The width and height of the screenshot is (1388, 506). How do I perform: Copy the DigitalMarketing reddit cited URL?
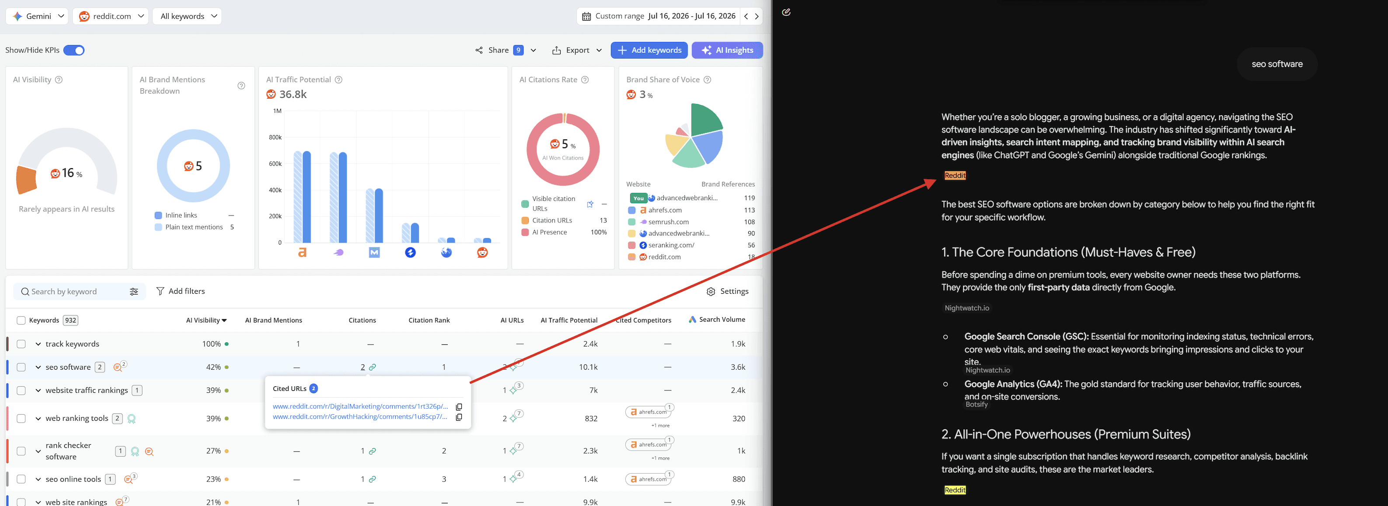tap(459, 407)
